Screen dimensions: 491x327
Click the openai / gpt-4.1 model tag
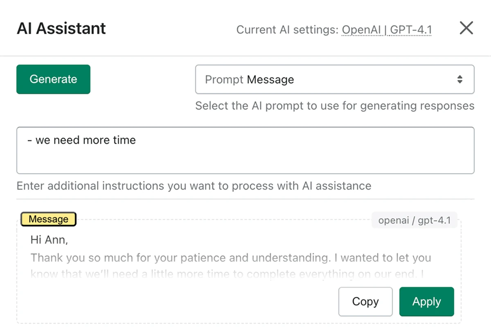pos(414,220)
